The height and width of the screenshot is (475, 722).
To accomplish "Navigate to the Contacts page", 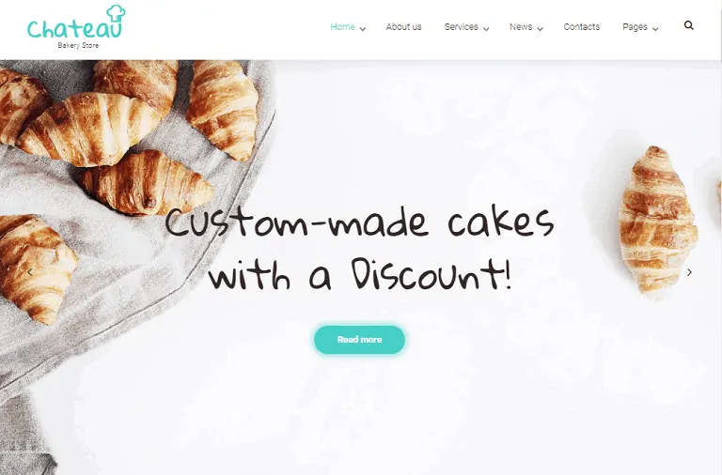I will point(582,26).
